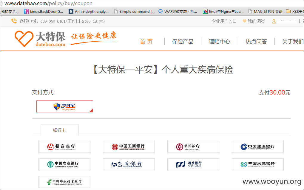The width and height of the screenshot is (304, 190).
Task: Open the Linux.BackDoor.G... bookmark
Action: click(44, 11)
